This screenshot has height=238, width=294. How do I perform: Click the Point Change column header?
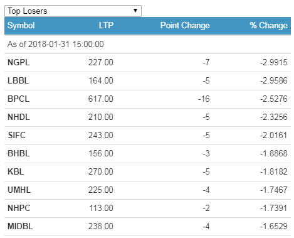[x=185, y=26]
